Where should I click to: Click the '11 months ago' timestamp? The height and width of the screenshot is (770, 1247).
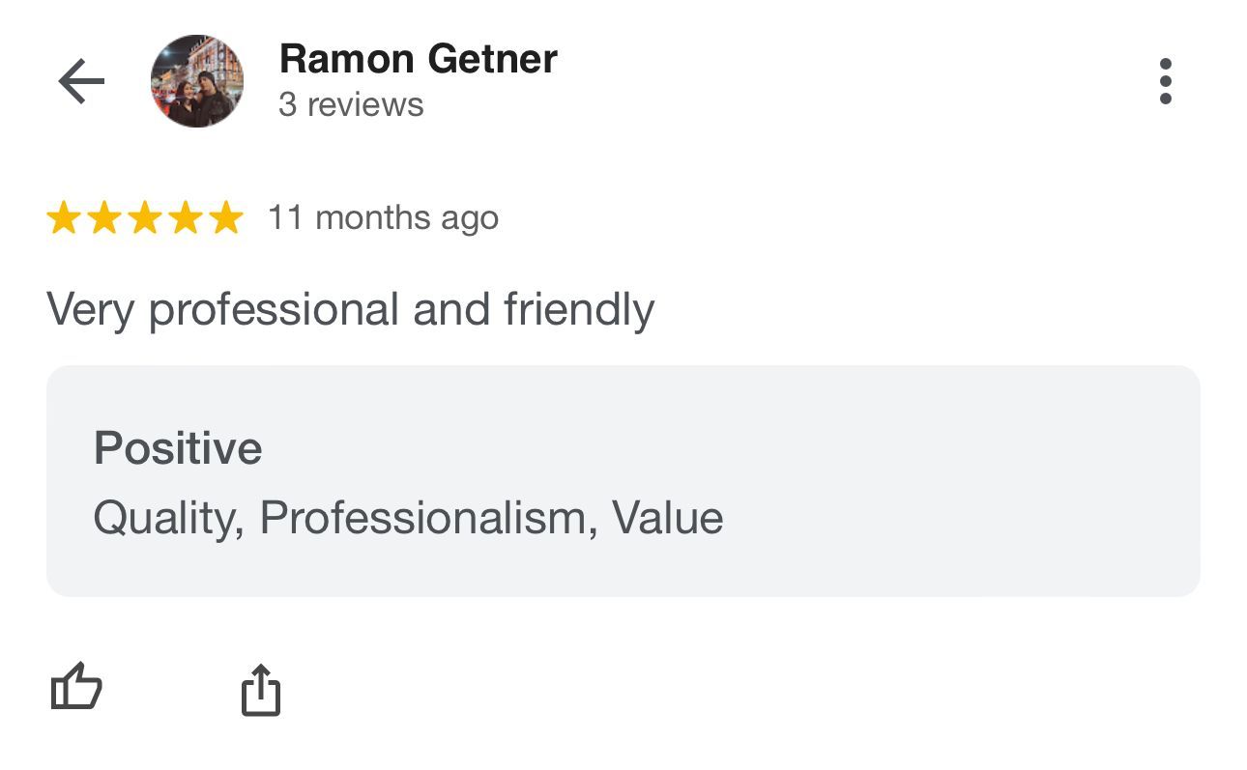tap(383, 218)
